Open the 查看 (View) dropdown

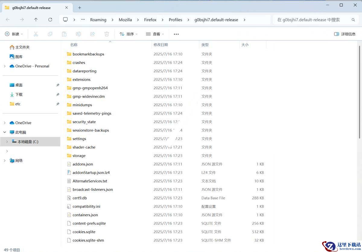point(155,34)
